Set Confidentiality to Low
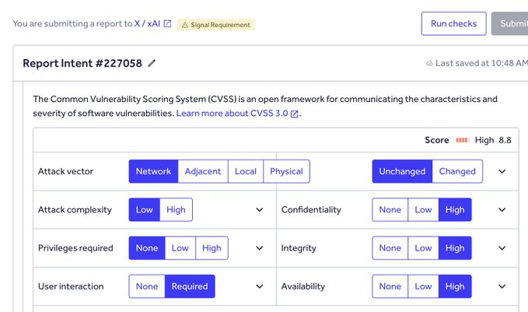 423,210
